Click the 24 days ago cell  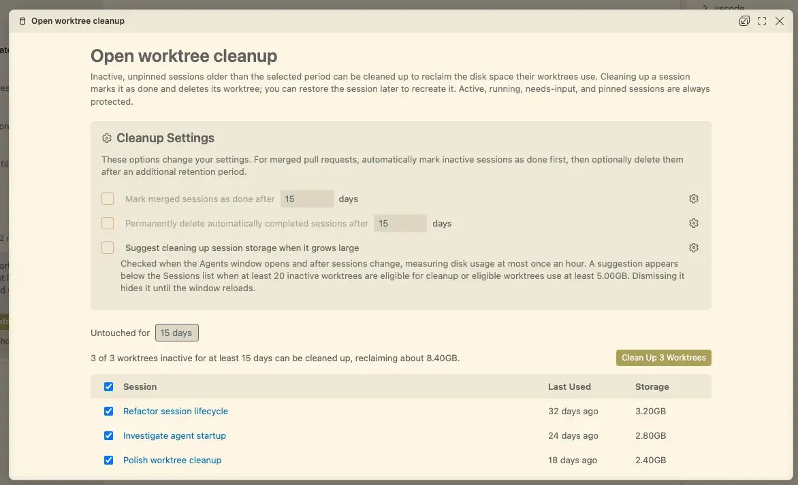573,436
